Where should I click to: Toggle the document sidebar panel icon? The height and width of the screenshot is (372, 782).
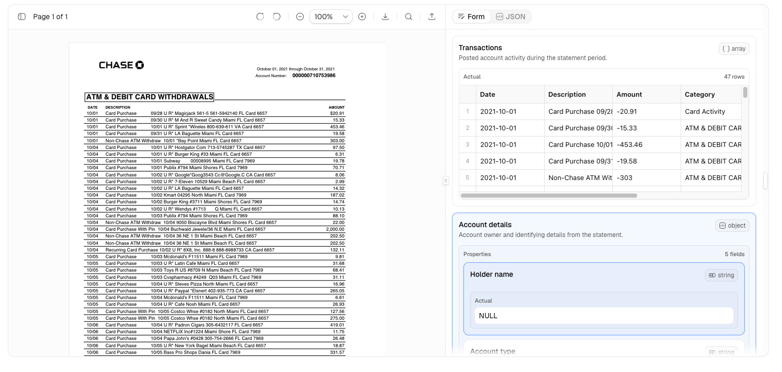pyautogui.click(x=22, y=17)
